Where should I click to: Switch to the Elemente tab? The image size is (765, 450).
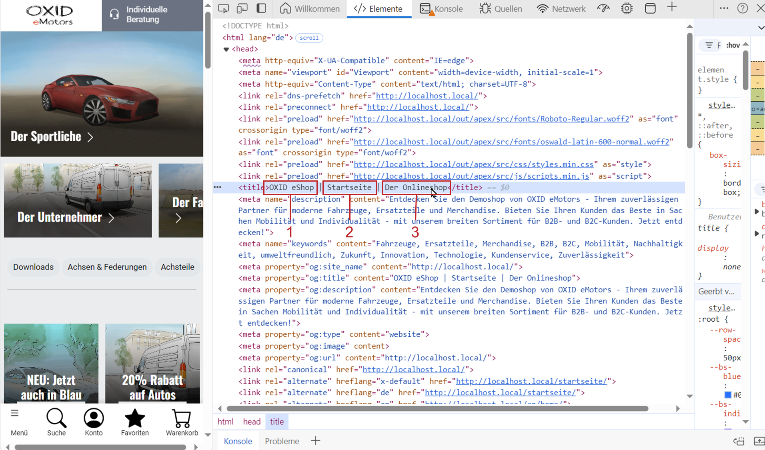378,8
